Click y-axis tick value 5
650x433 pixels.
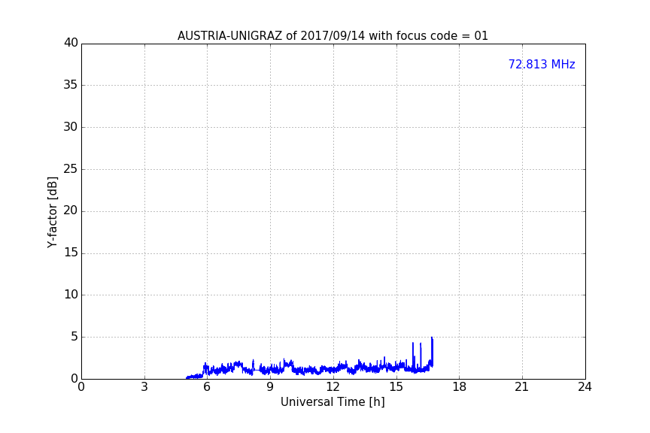point(74,337)
